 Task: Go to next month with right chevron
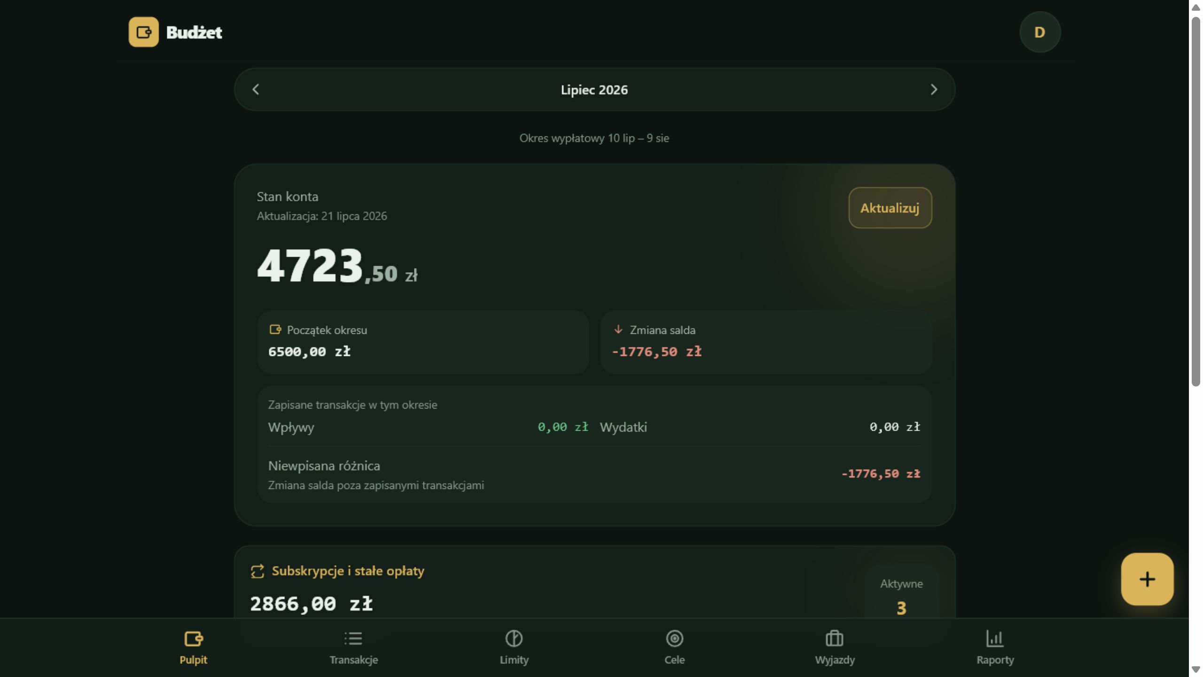[934, 89]
